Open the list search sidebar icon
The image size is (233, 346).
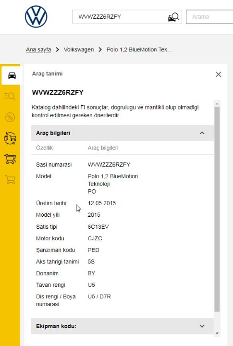click(10, 96)
